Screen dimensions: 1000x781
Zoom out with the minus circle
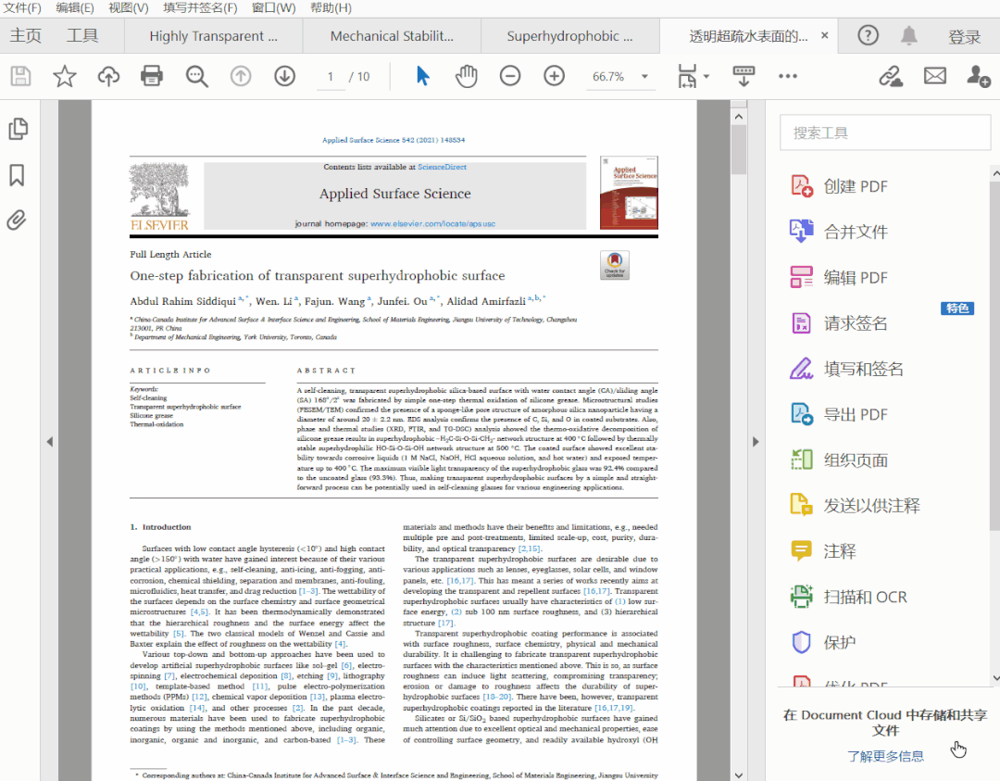click(x=510, y=76)
